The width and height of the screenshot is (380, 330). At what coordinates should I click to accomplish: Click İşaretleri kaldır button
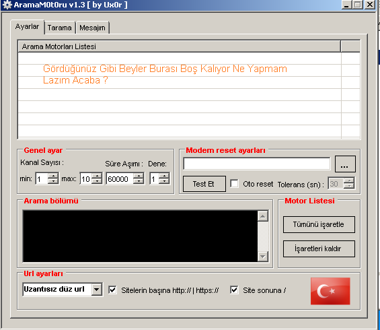319,249
